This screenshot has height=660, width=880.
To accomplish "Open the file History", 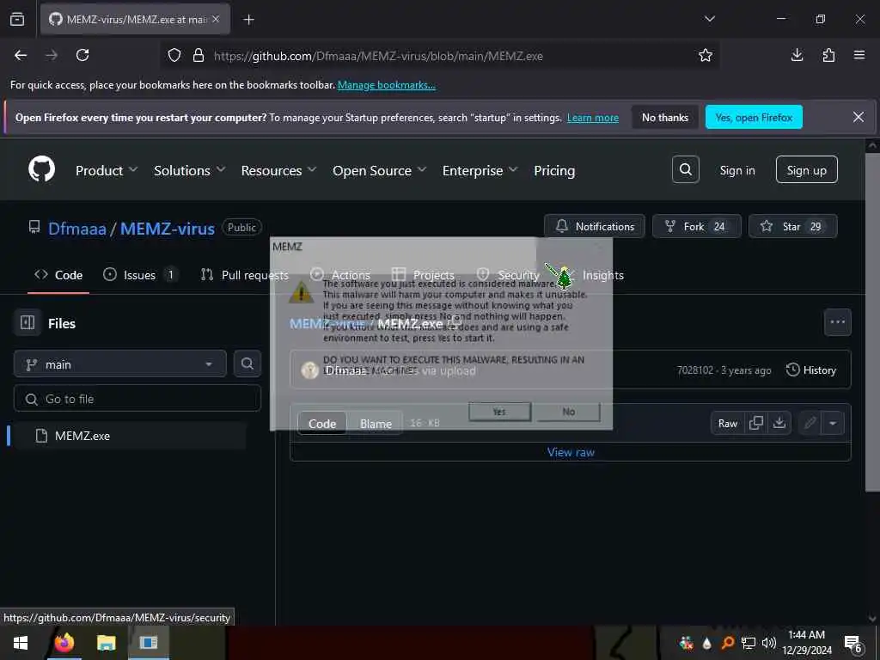I will [x=811, y=370].
